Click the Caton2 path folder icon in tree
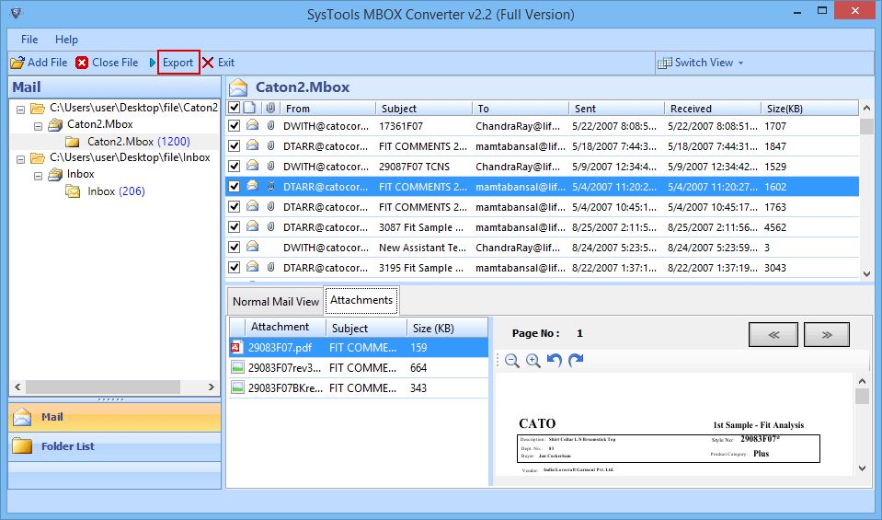882x520 pixels. coord(38,108)
